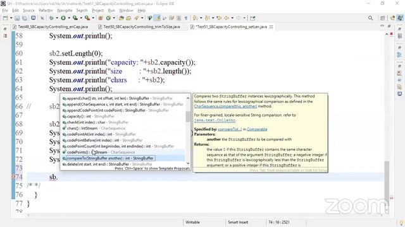Navigate Back with yellow arrow

(x=227, y=18)
